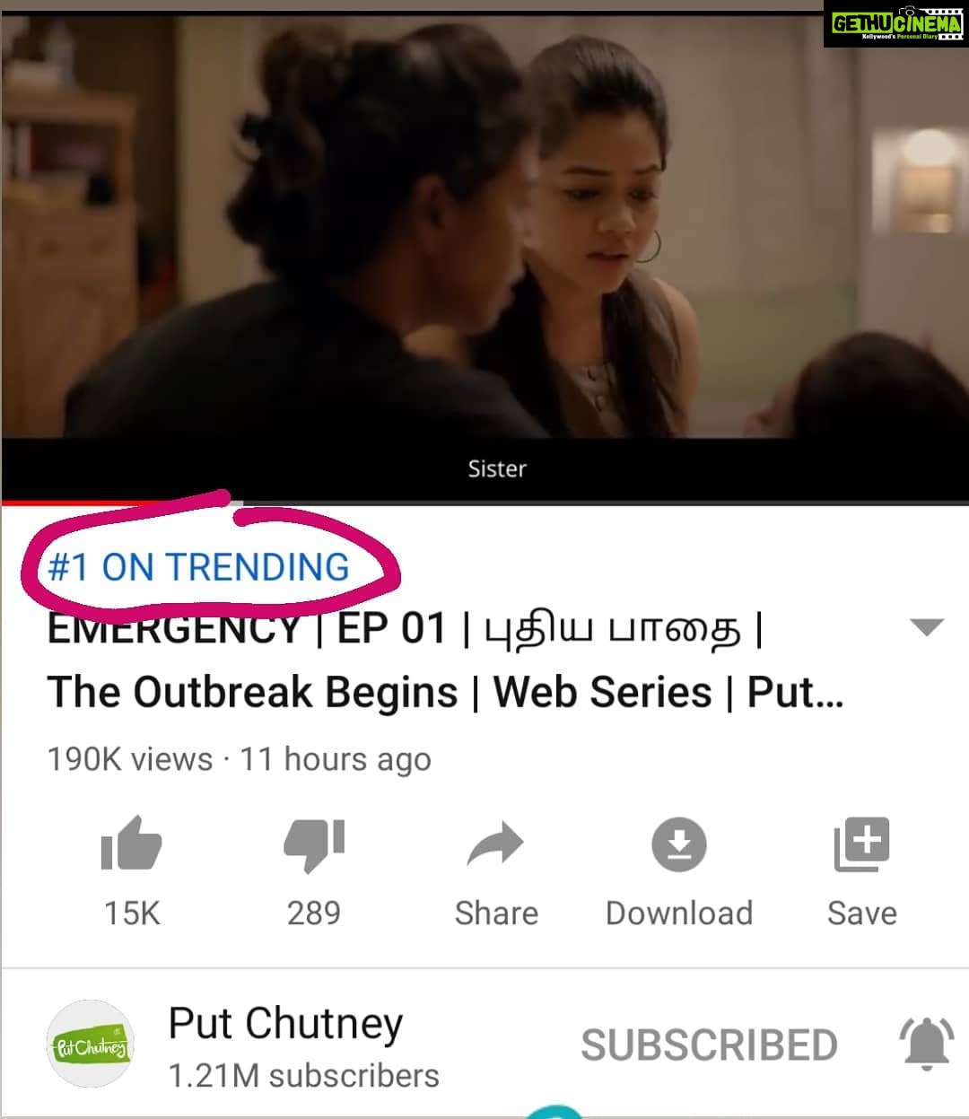The image size is (969, 1119).
Task: Dislike the video with thumbs down icon
Action: pos(314,845)
